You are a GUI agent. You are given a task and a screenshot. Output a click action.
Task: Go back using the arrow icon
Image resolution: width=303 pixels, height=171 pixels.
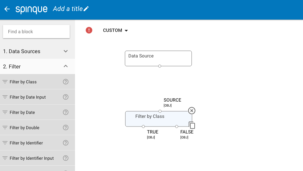7,9
